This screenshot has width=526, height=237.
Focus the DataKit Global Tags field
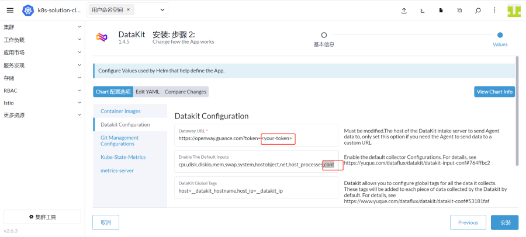(257, 188)
